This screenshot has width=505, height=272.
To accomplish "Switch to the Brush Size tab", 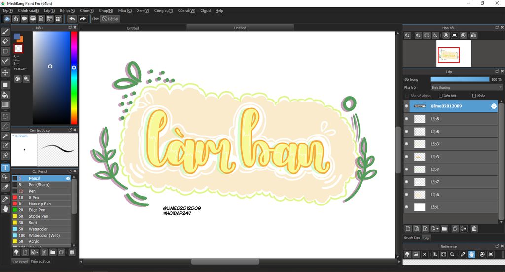I will pos(412,238).
